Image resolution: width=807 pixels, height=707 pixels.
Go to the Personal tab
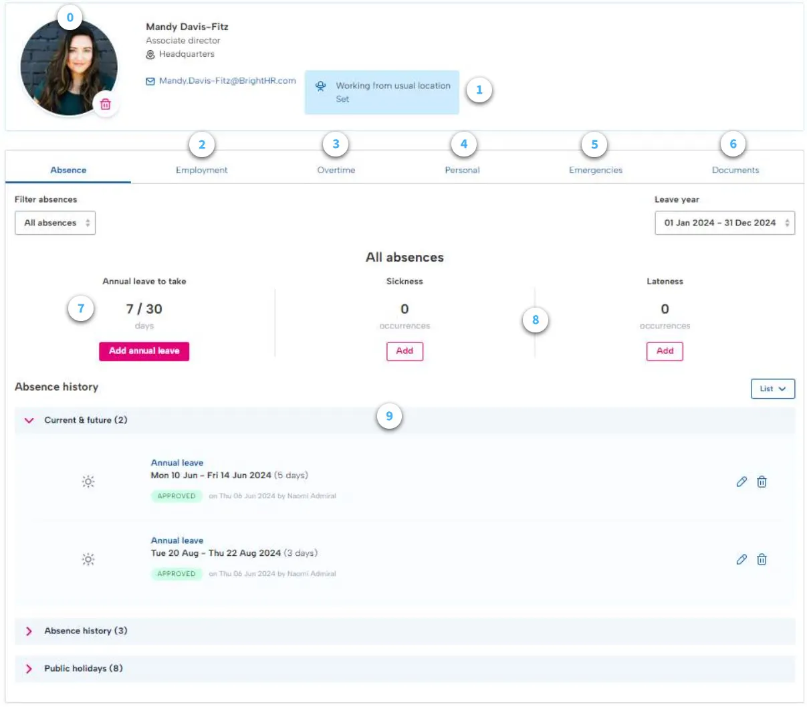[x=463, y=170]
